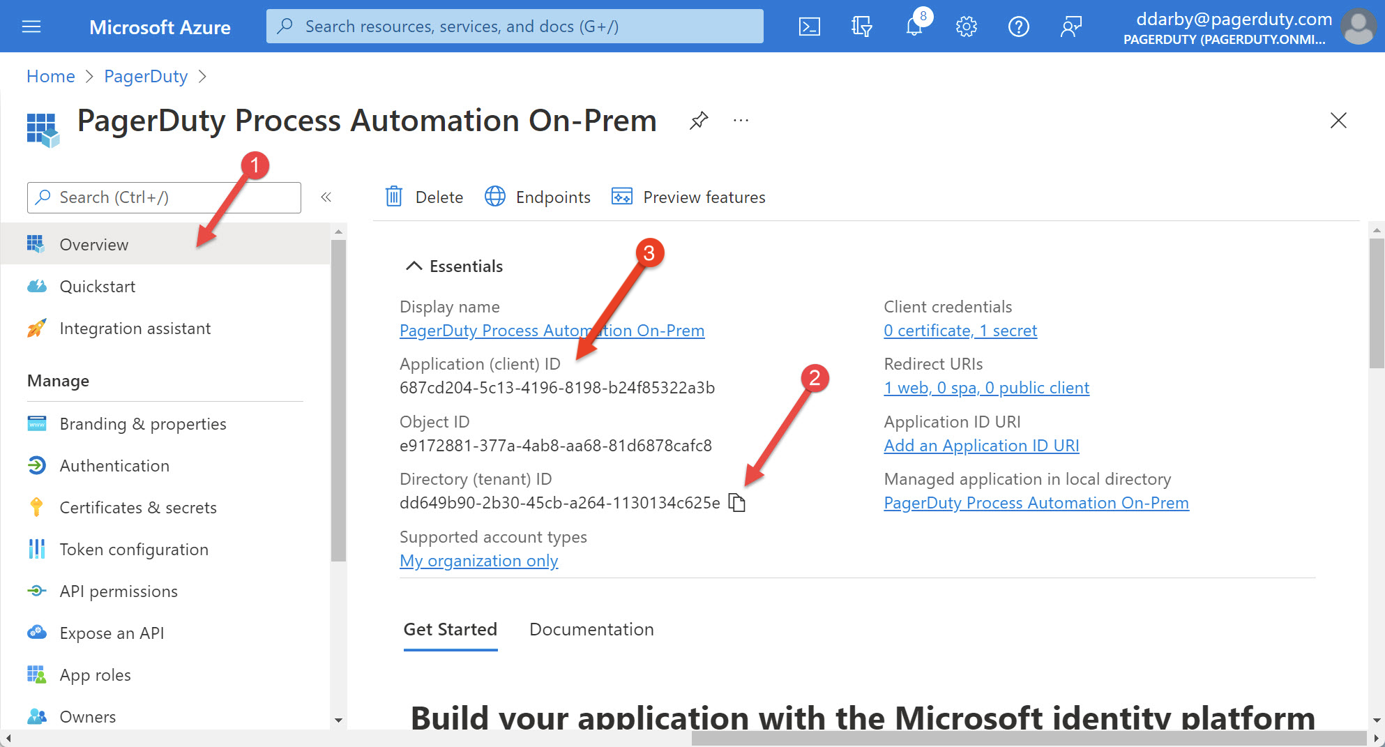Click the main content vertical scrollbar thumb
The width and height of the screenshot is (1385, 747).
tap(1377, 303)
